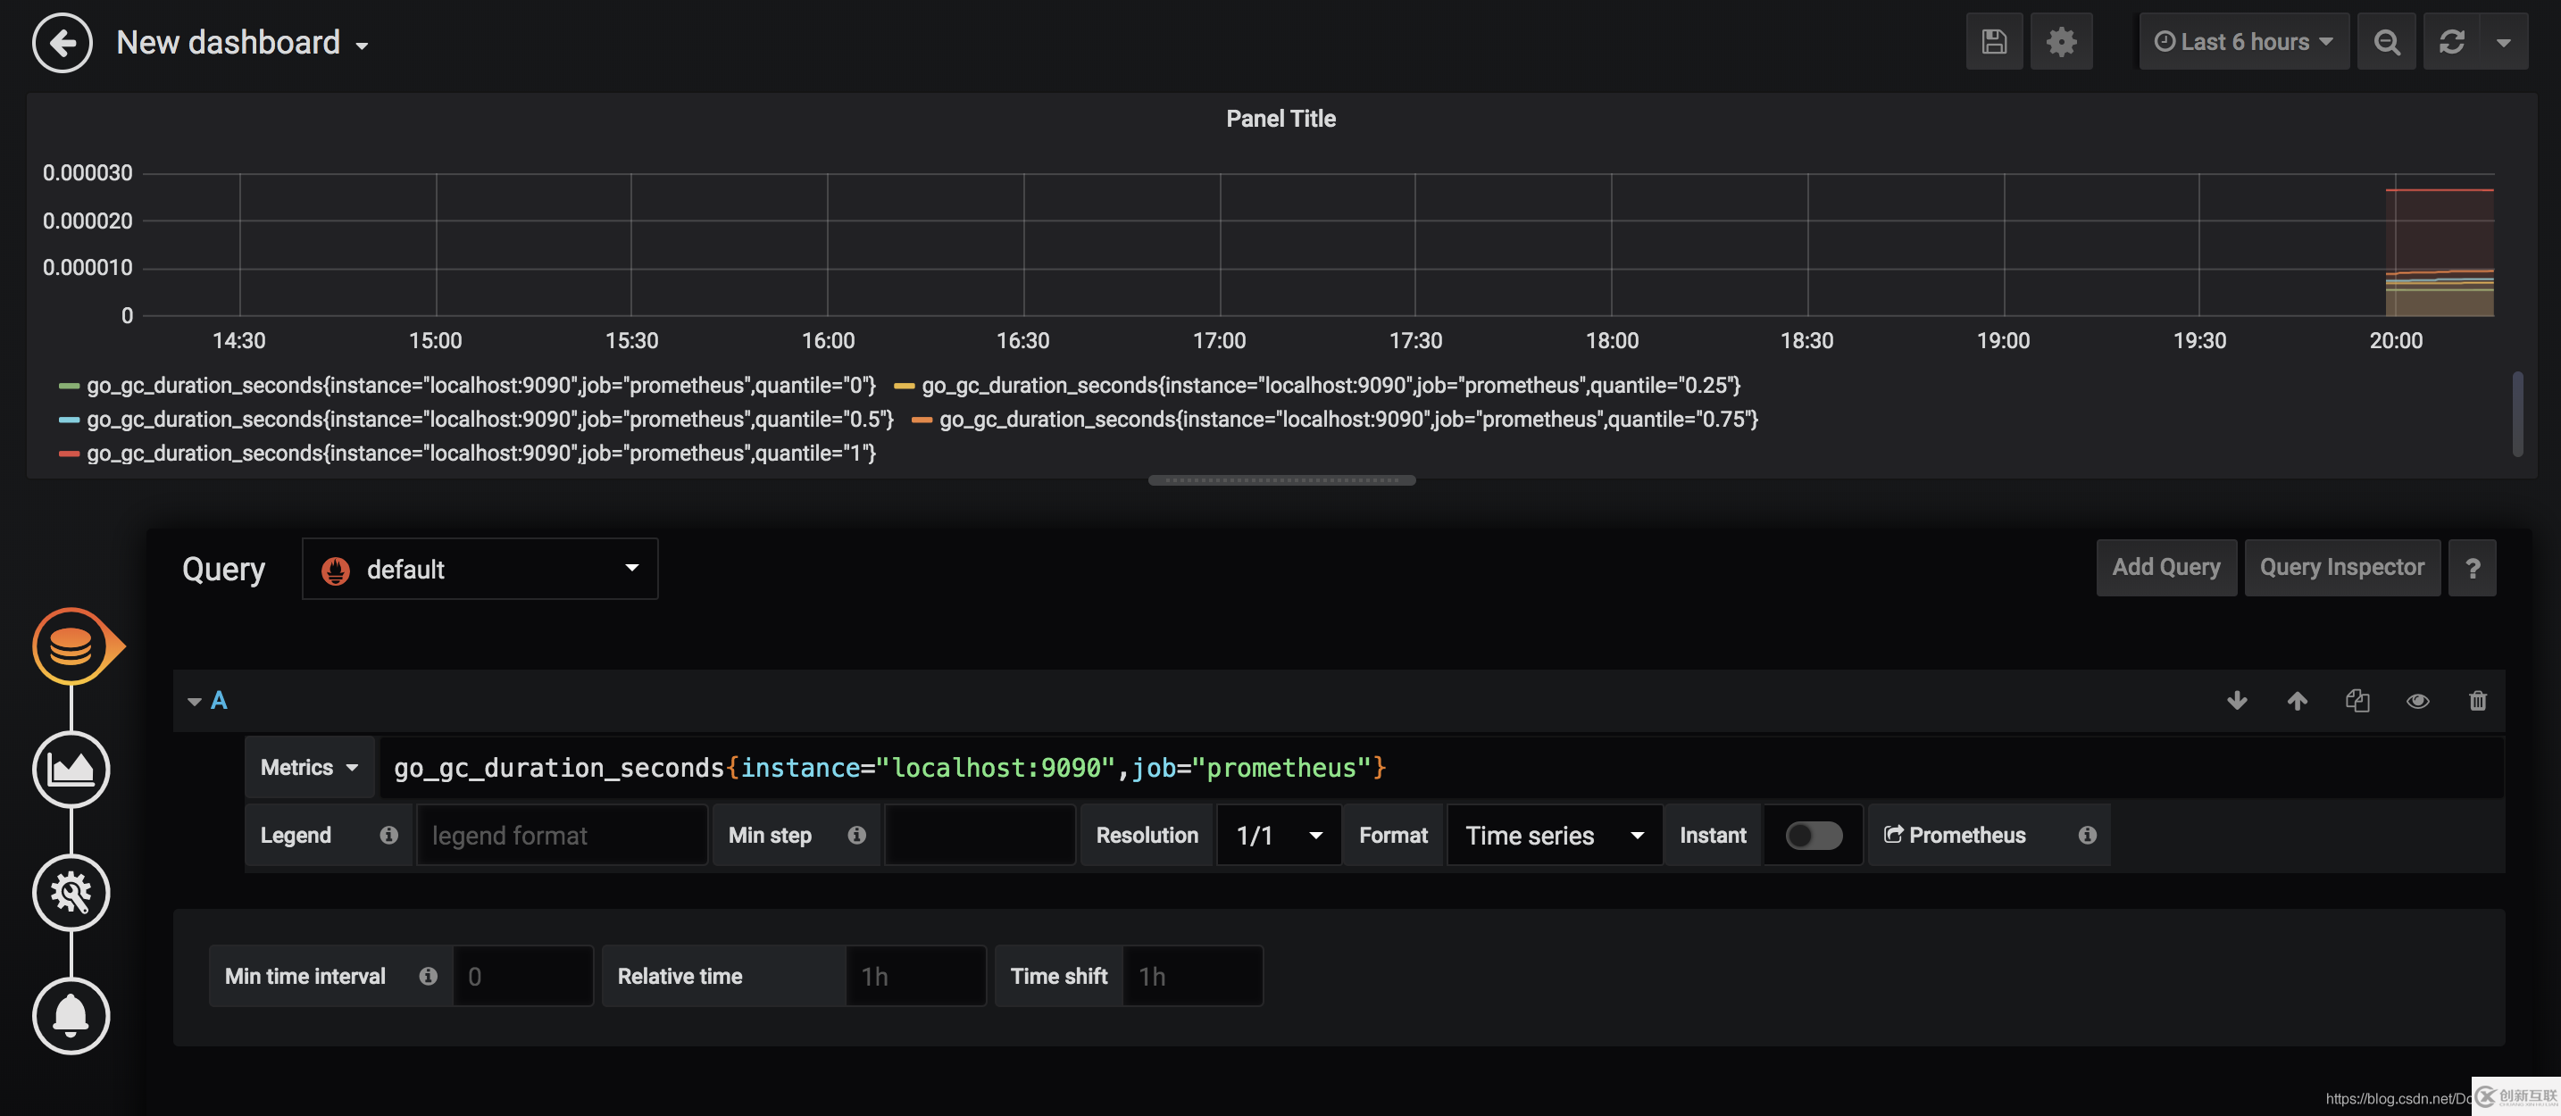This screenshot has height=1116, width=2561.
Task: Open dashboard settings gear
Action: [x=2061, y=42]
